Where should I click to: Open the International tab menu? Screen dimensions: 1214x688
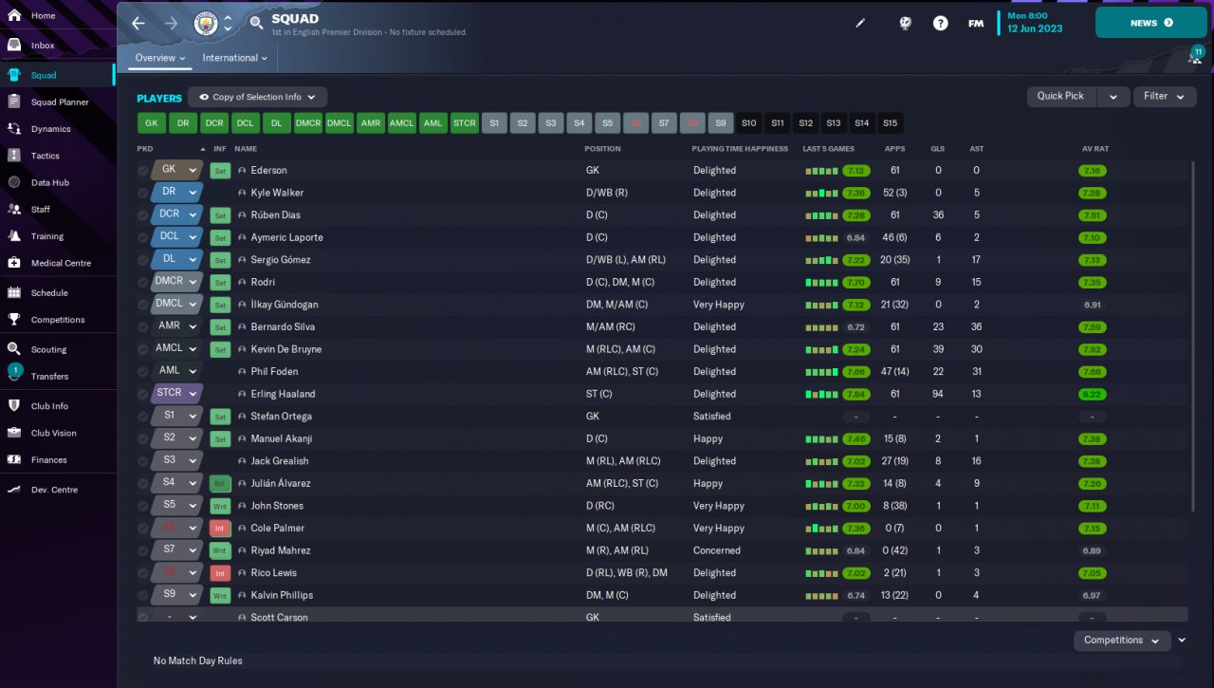point(234,58)
